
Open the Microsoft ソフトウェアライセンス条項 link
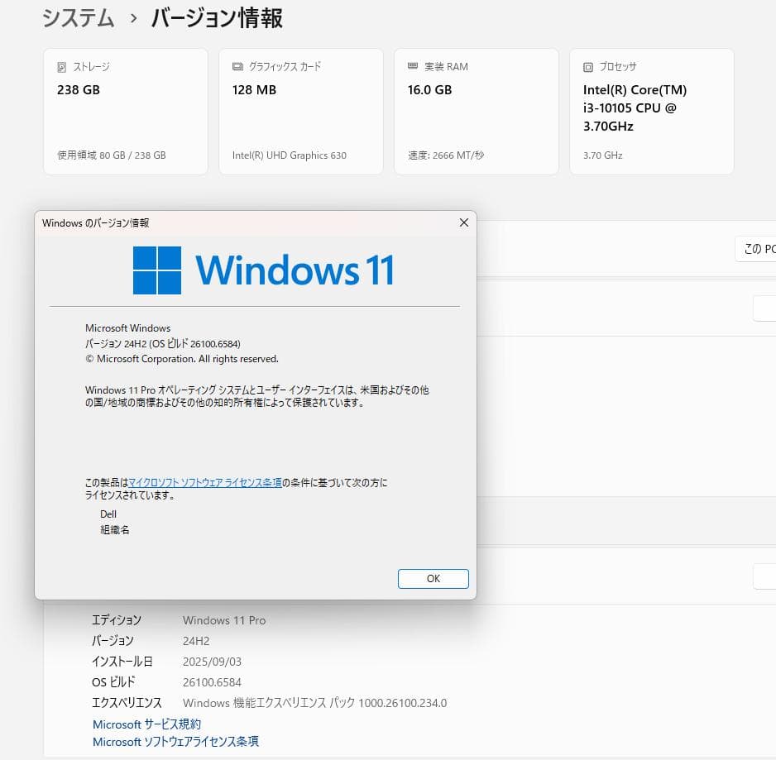click(175, 741)
